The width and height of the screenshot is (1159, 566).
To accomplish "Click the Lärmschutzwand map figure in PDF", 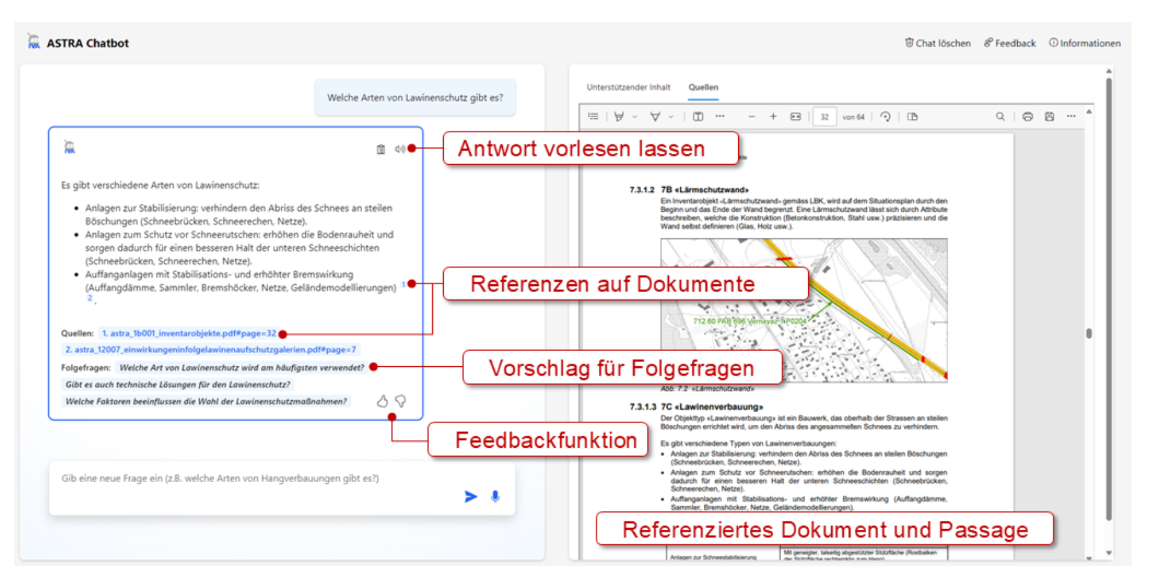I will tap(804, 310).
